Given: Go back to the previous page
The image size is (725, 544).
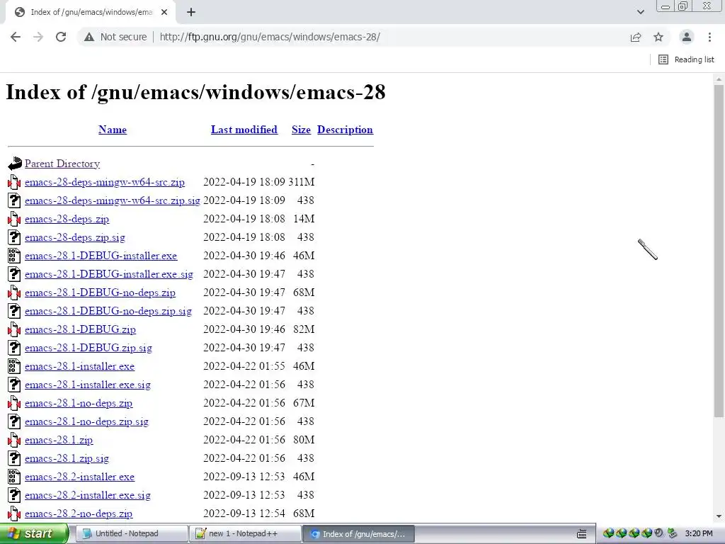Looking at the screenshot, I should [16, 37].
